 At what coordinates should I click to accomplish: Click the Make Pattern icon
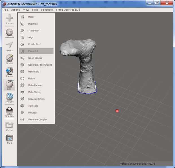tap(22, 85)
